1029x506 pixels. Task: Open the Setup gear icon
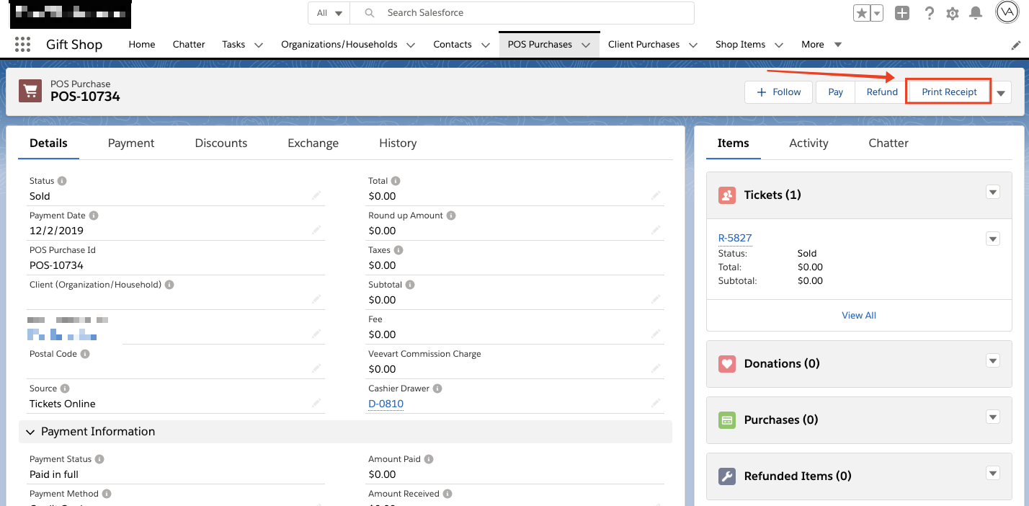953,13
